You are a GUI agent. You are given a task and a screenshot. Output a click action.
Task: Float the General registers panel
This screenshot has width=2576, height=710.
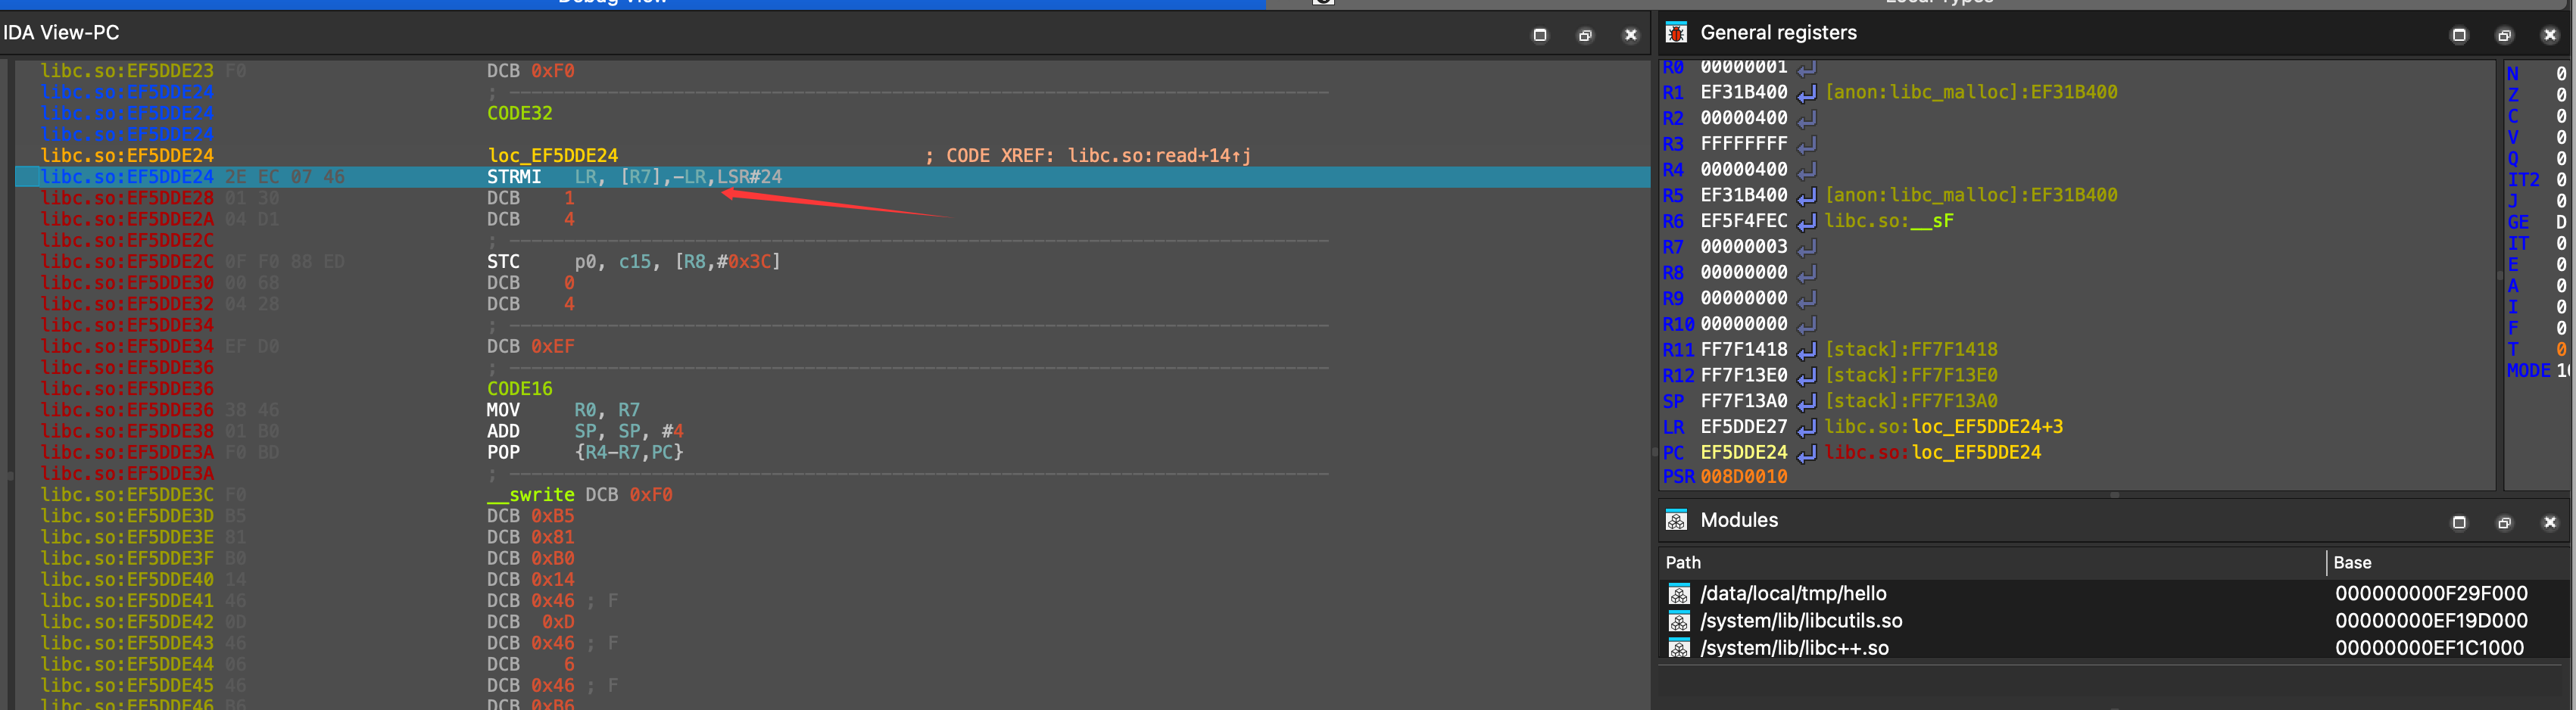pyautogui.click(x=2504, y=35)
